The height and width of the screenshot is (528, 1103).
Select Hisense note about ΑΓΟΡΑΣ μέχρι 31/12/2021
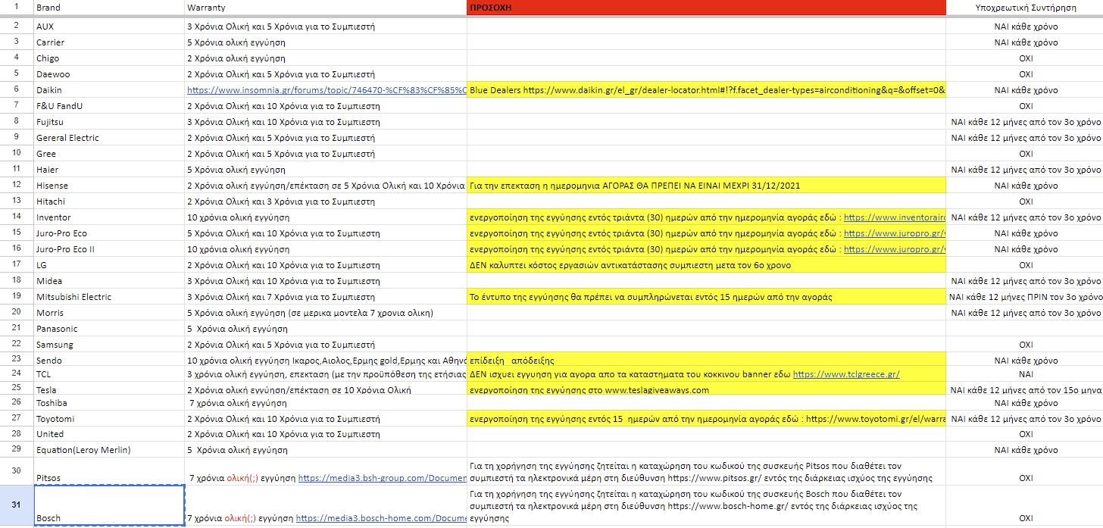(x=707, y=186)
